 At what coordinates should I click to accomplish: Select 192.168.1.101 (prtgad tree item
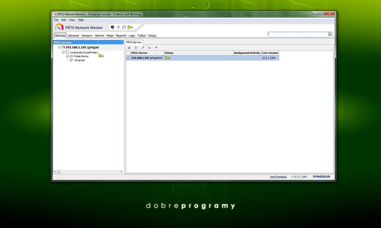point(82,47)
